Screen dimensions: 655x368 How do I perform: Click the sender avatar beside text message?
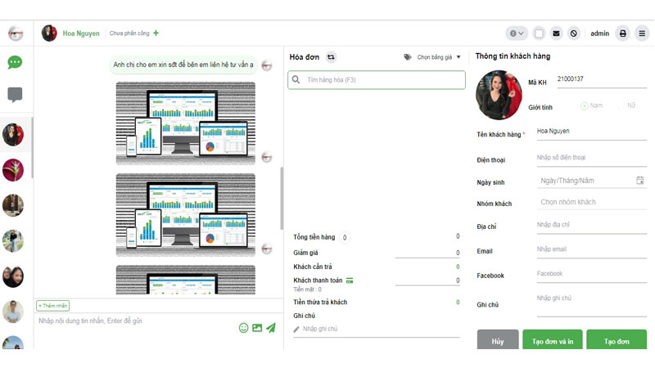pos(267,65)
